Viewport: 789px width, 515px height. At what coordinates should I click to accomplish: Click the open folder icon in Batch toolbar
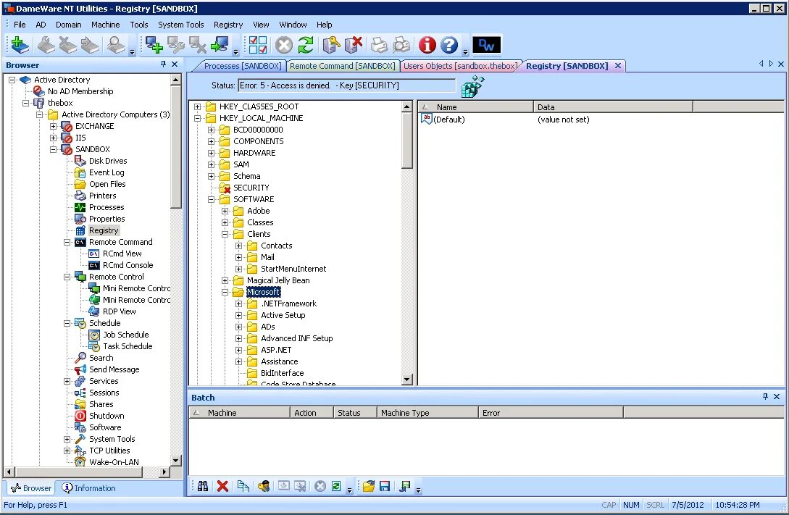[x=369, y=486]
